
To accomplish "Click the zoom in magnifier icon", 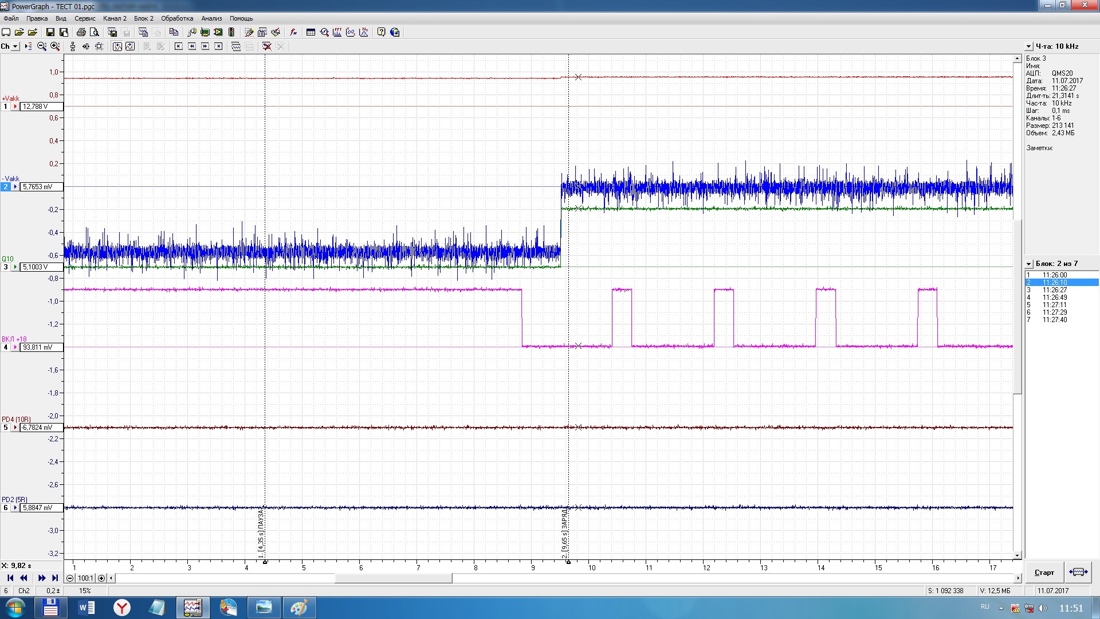I will click(55, 46).
